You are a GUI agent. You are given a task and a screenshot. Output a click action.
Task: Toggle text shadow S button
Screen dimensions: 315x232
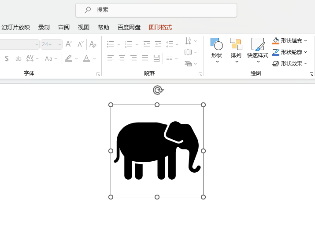click(x=7, y=58)
